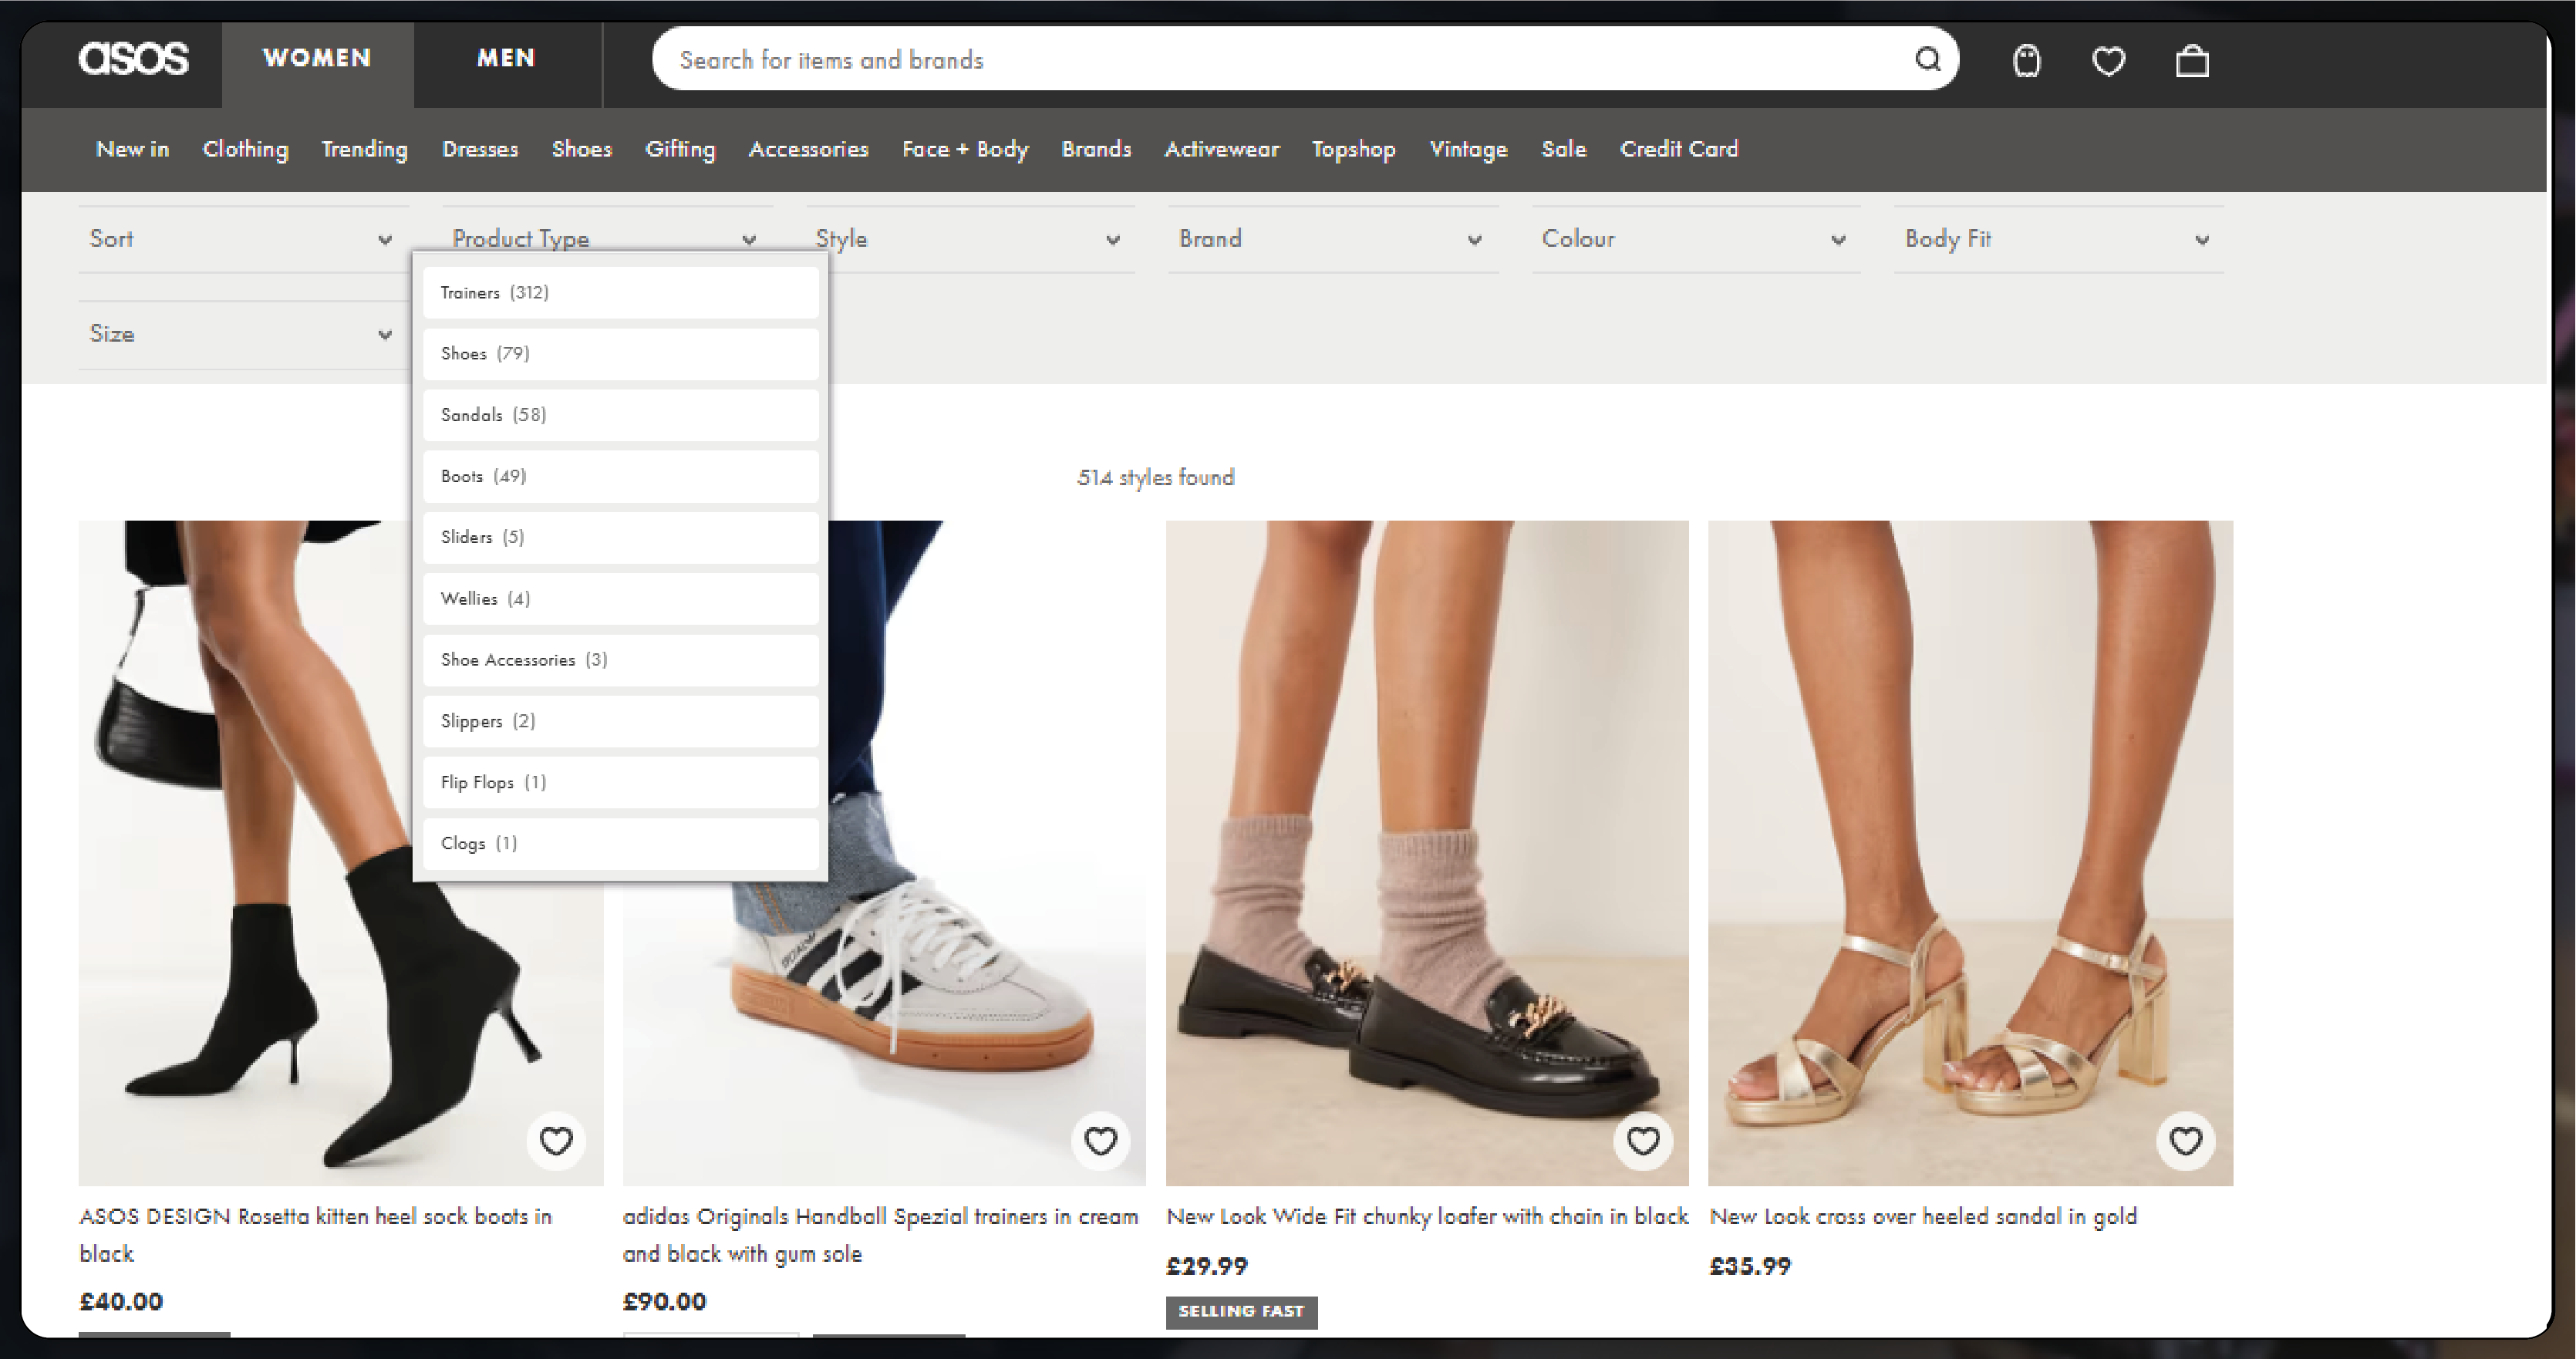Image resolution: width=2576 pixels, height=1359 pixels.
Task: Open the Trending menu
Action: coord(364,149)
